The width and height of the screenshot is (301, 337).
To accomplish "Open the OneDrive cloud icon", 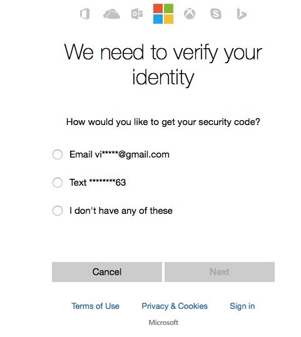I will (x=111, y=14).
